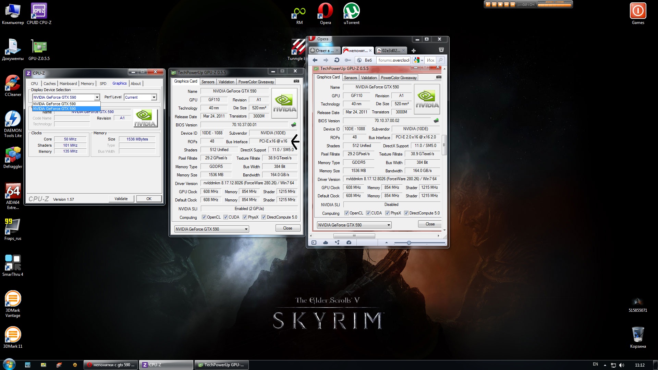Click Validate button in CPU-Z
This screenshot has height=370, width=658.
(121, 199)
